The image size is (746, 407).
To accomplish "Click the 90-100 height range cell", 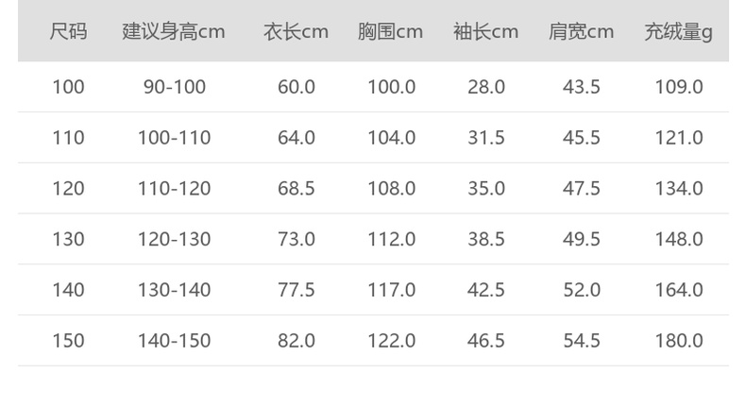I will click(x=174, y=87).
